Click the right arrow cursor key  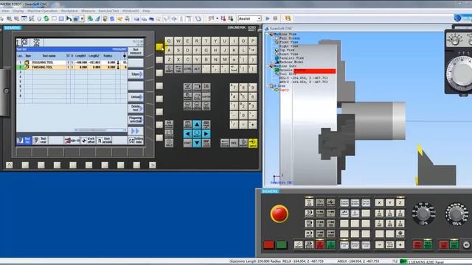click(206, 134)
